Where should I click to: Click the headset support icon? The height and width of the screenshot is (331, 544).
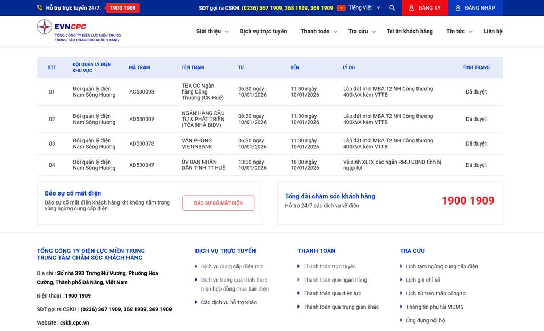(40, 8)
